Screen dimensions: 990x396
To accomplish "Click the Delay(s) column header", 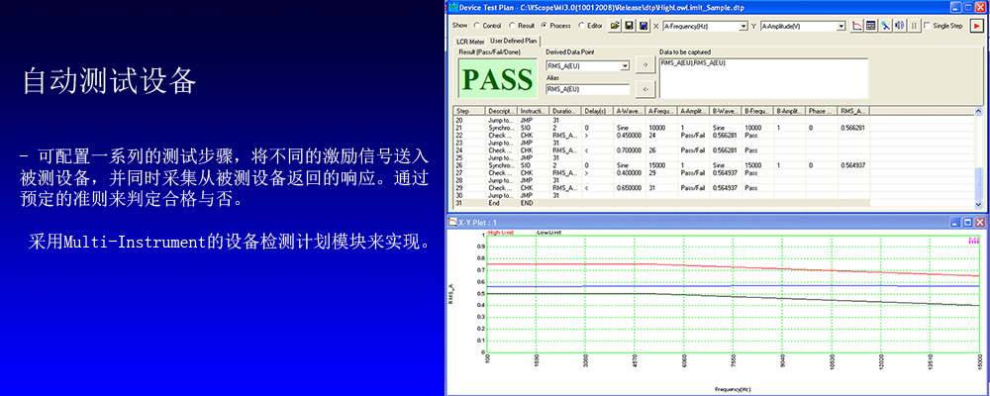I will 598,111.
